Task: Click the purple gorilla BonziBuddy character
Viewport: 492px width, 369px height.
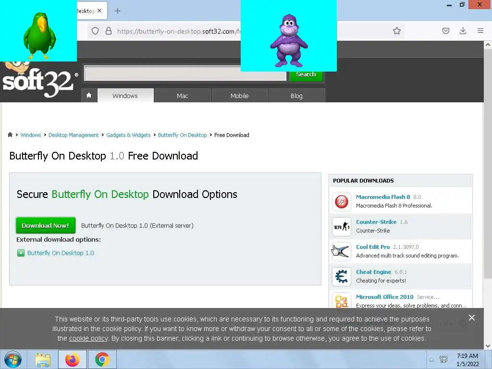Action: tap(289, 41)
